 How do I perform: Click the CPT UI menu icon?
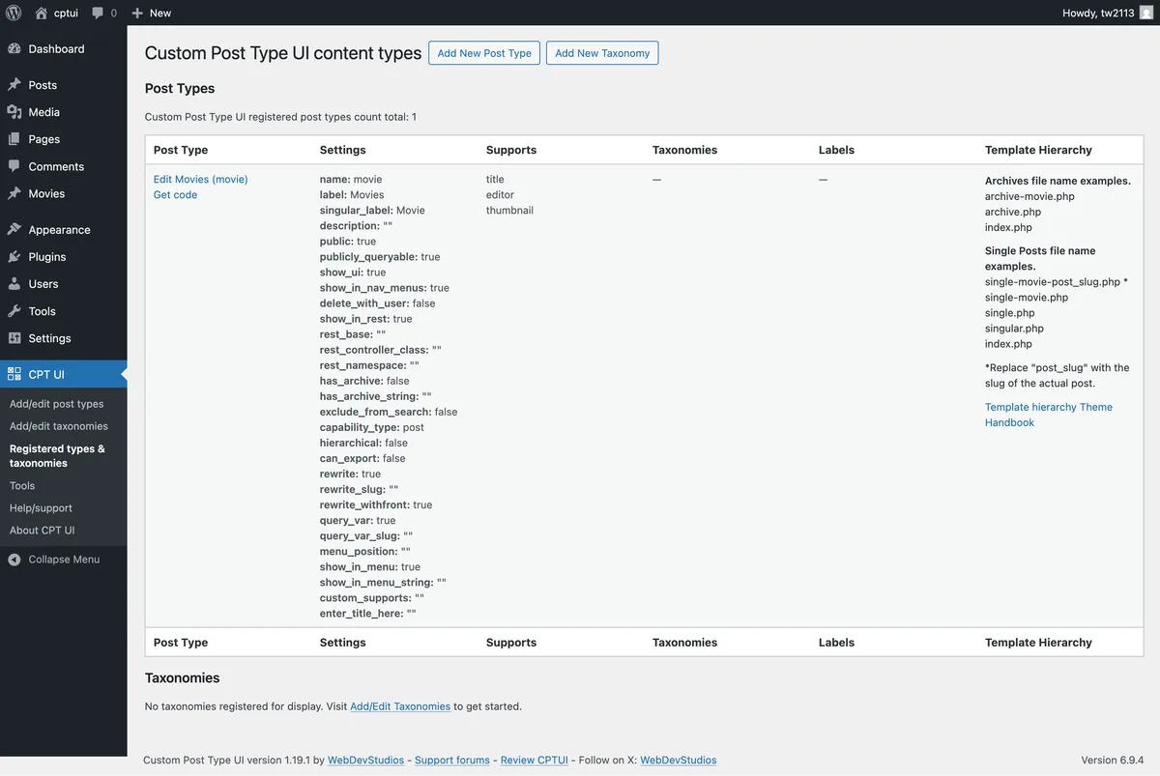pyautogui.click(x=14, y=374)
